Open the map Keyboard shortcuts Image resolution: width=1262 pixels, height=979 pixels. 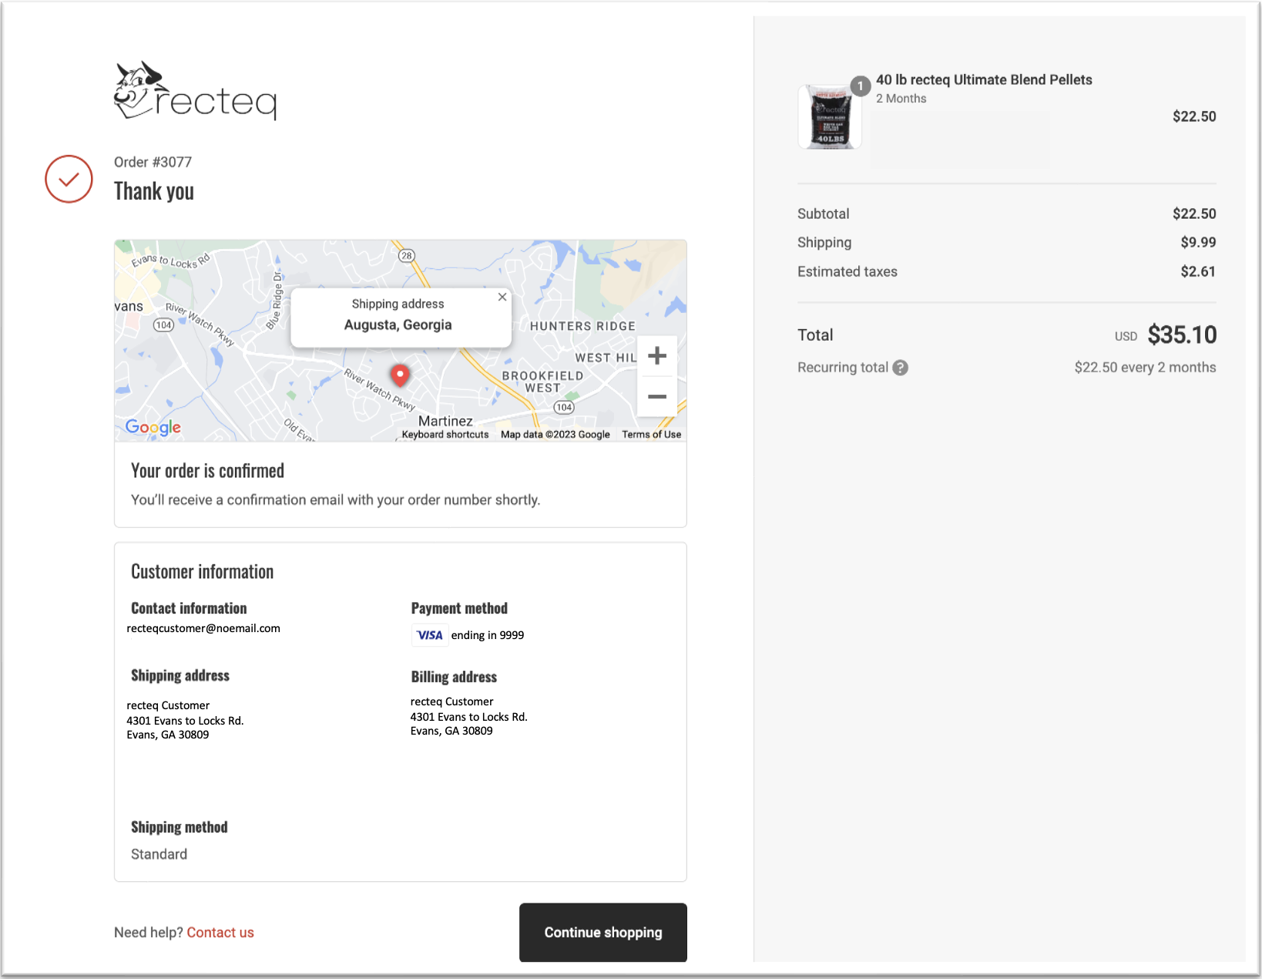(x=445, y=435)
